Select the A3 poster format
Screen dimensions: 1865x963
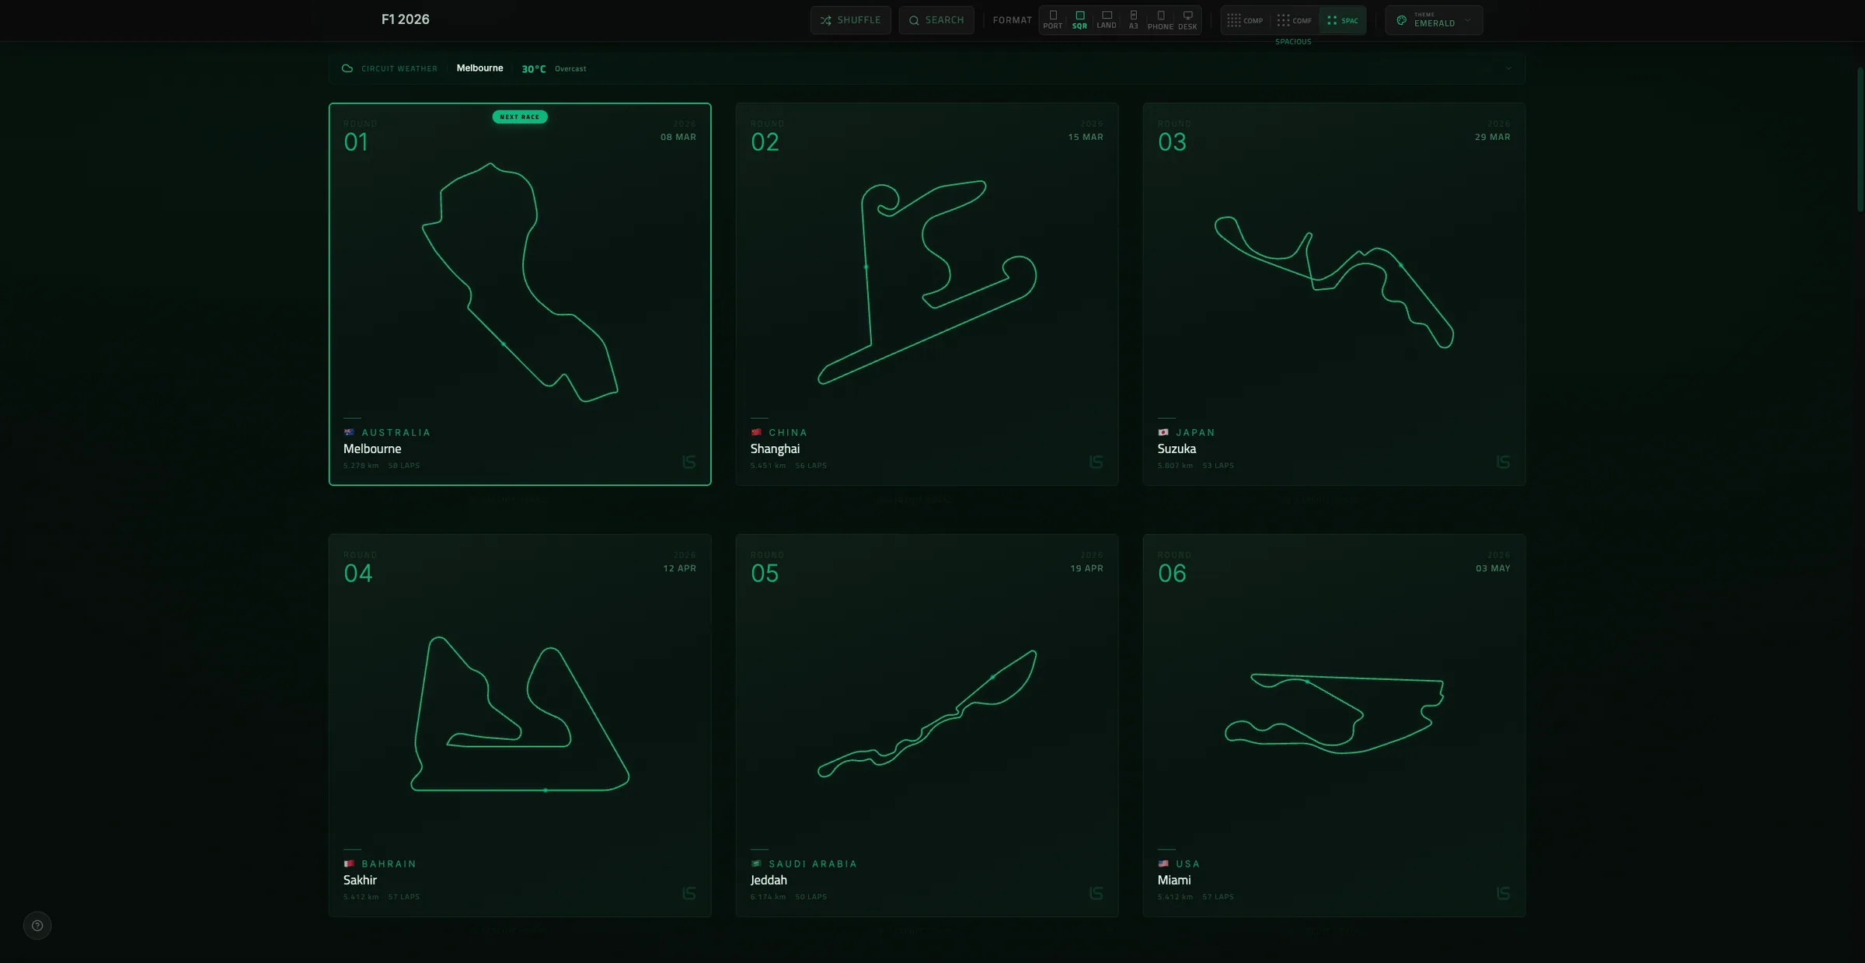pos(1134,20)
